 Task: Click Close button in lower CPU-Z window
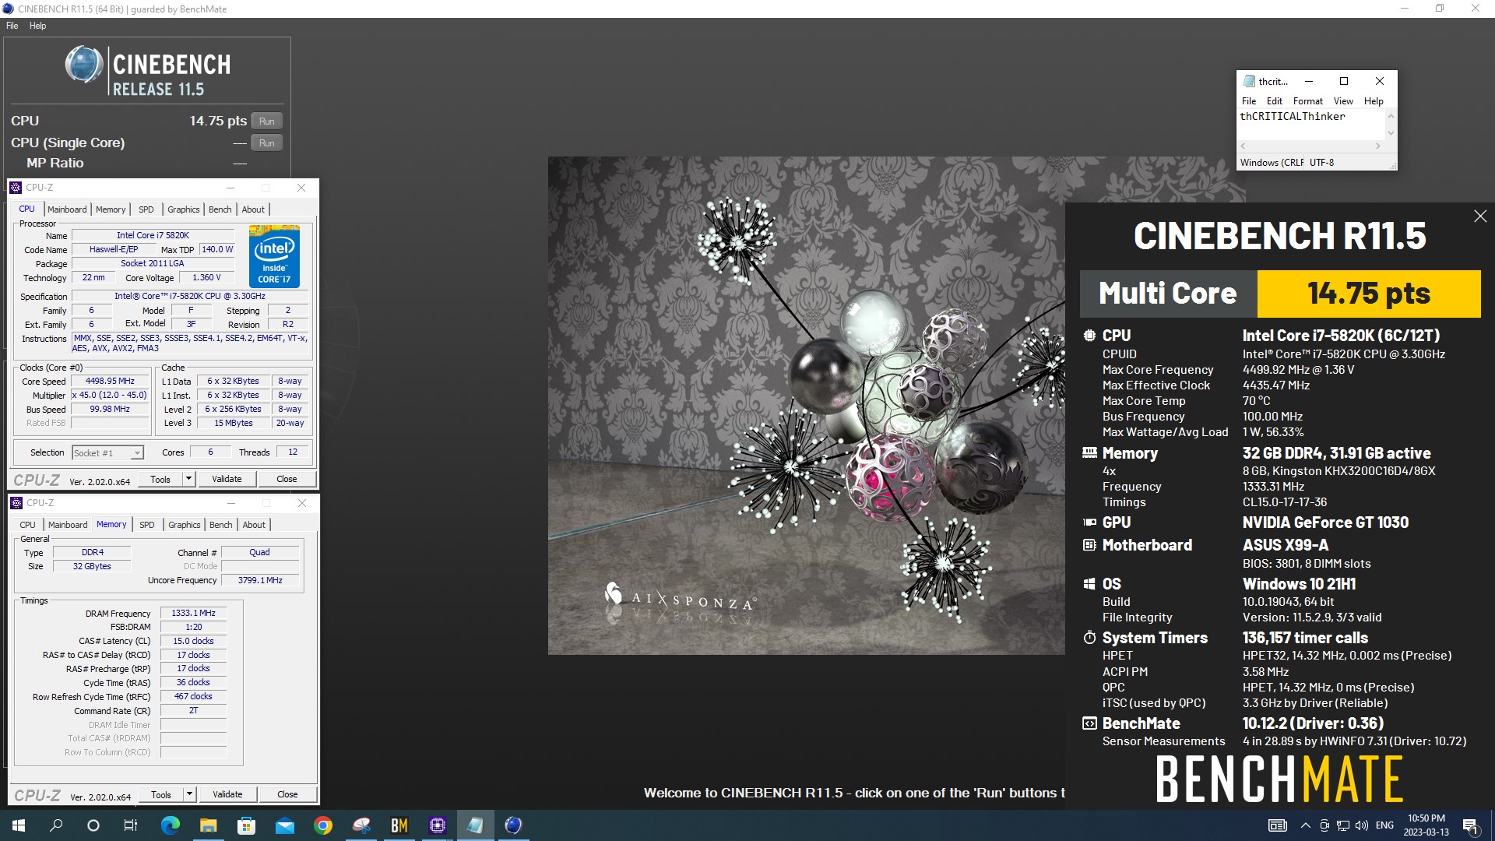point(287,794)
